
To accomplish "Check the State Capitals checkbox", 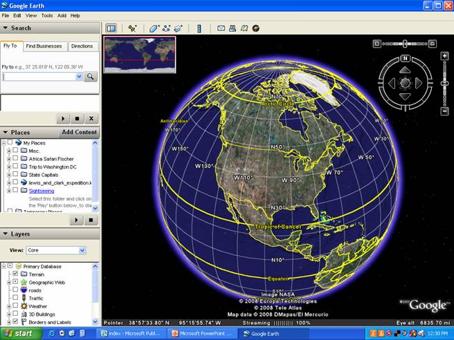I will [16, 175].
